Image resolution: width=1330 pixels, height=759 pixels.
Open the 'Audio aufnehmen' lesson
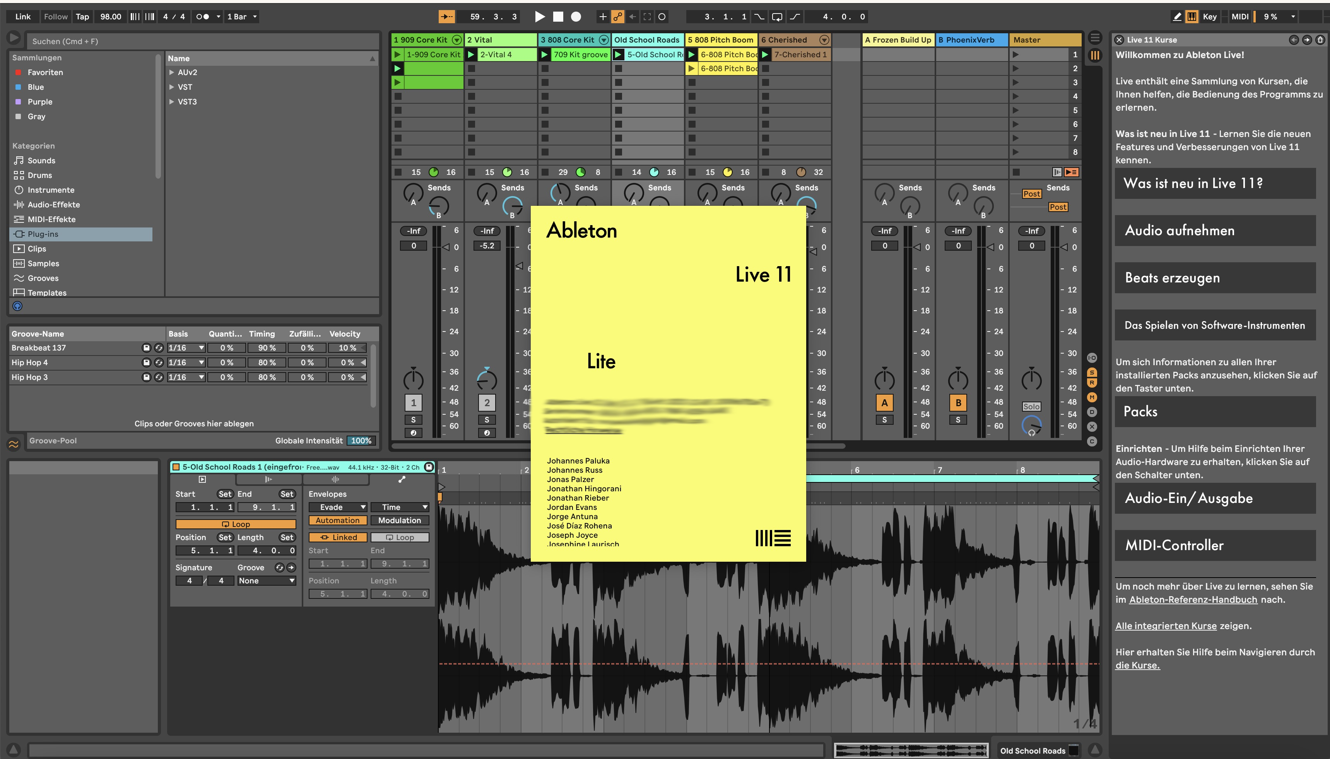[x=1215, y=231]
